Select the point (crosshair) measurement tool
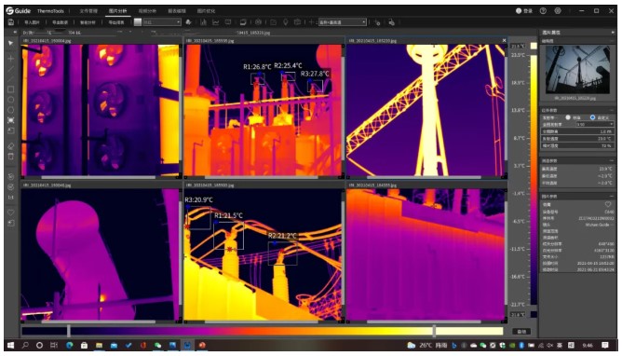 pyautogui.click(x=11, y=59)
